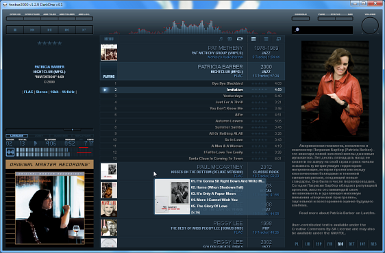
Task: Select track I Fall In Love Too Easily
Action: tap(192, 152)
